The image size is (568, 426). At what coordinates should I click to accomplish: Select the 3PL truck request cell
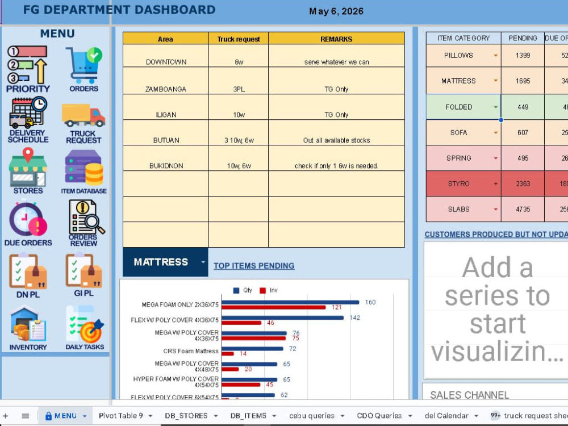239,81
